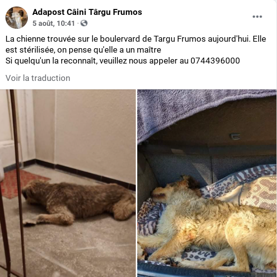The image size is (277, 277).
Task: Click the brown dog lying on the floor
Action: [79, 202]
